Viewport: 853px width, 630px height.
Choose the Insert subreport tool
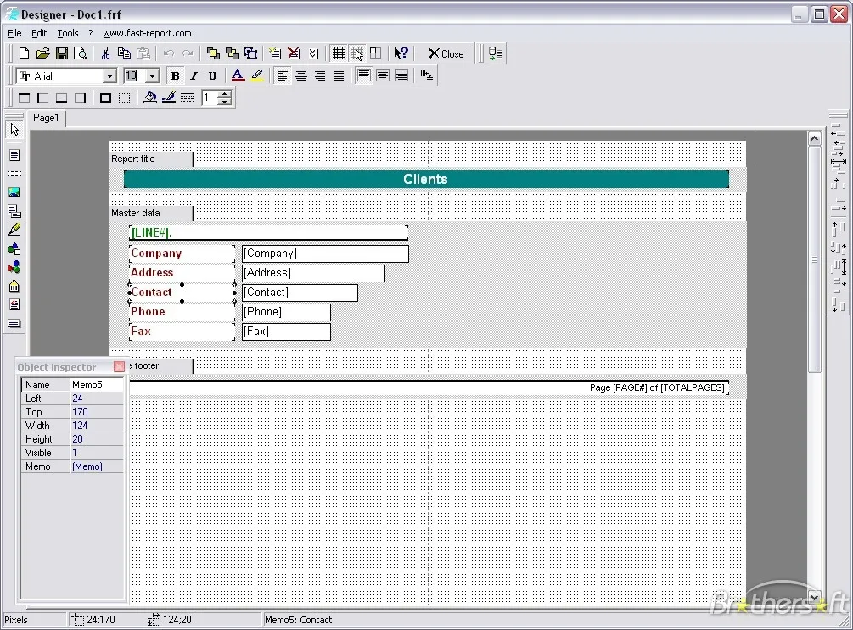coord(14,211)
